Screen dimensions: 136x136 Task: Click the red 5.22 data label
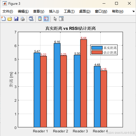(43, 55)
